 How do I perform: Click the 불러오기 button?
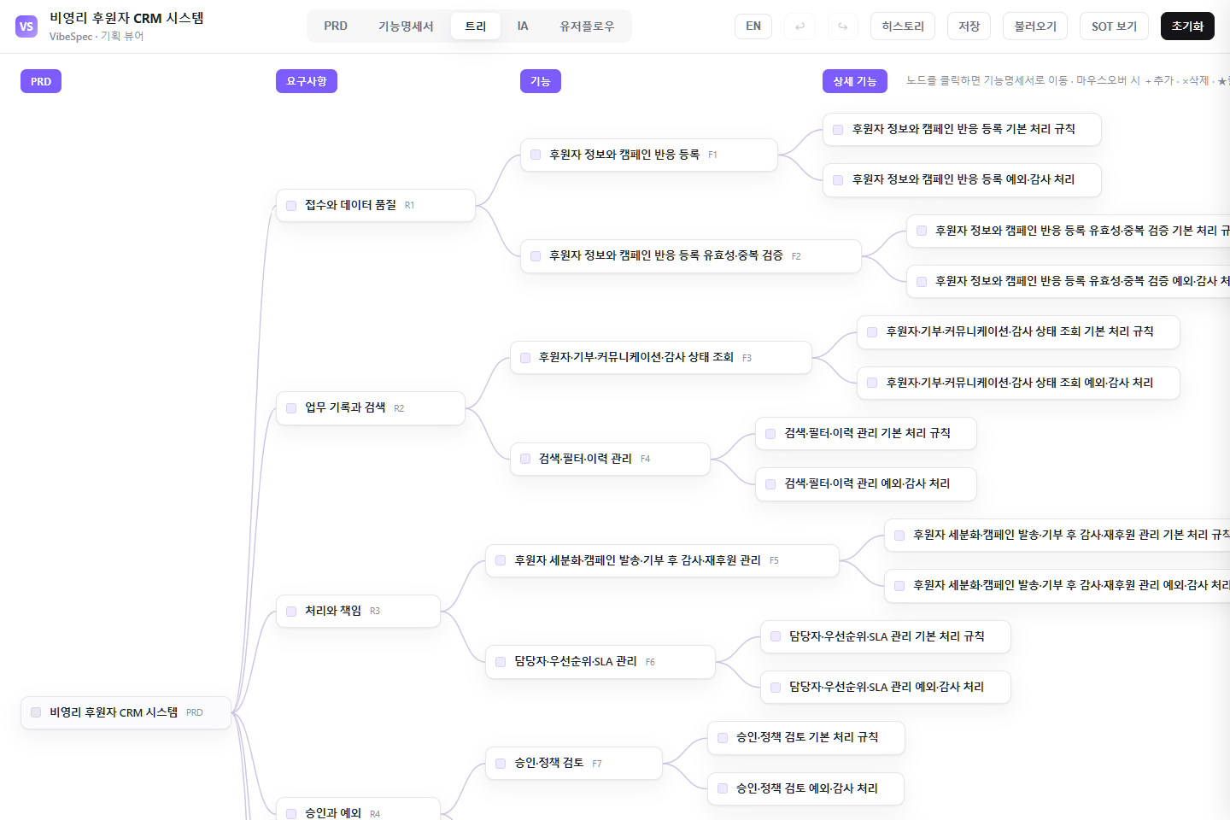[x=1035, y=26]
